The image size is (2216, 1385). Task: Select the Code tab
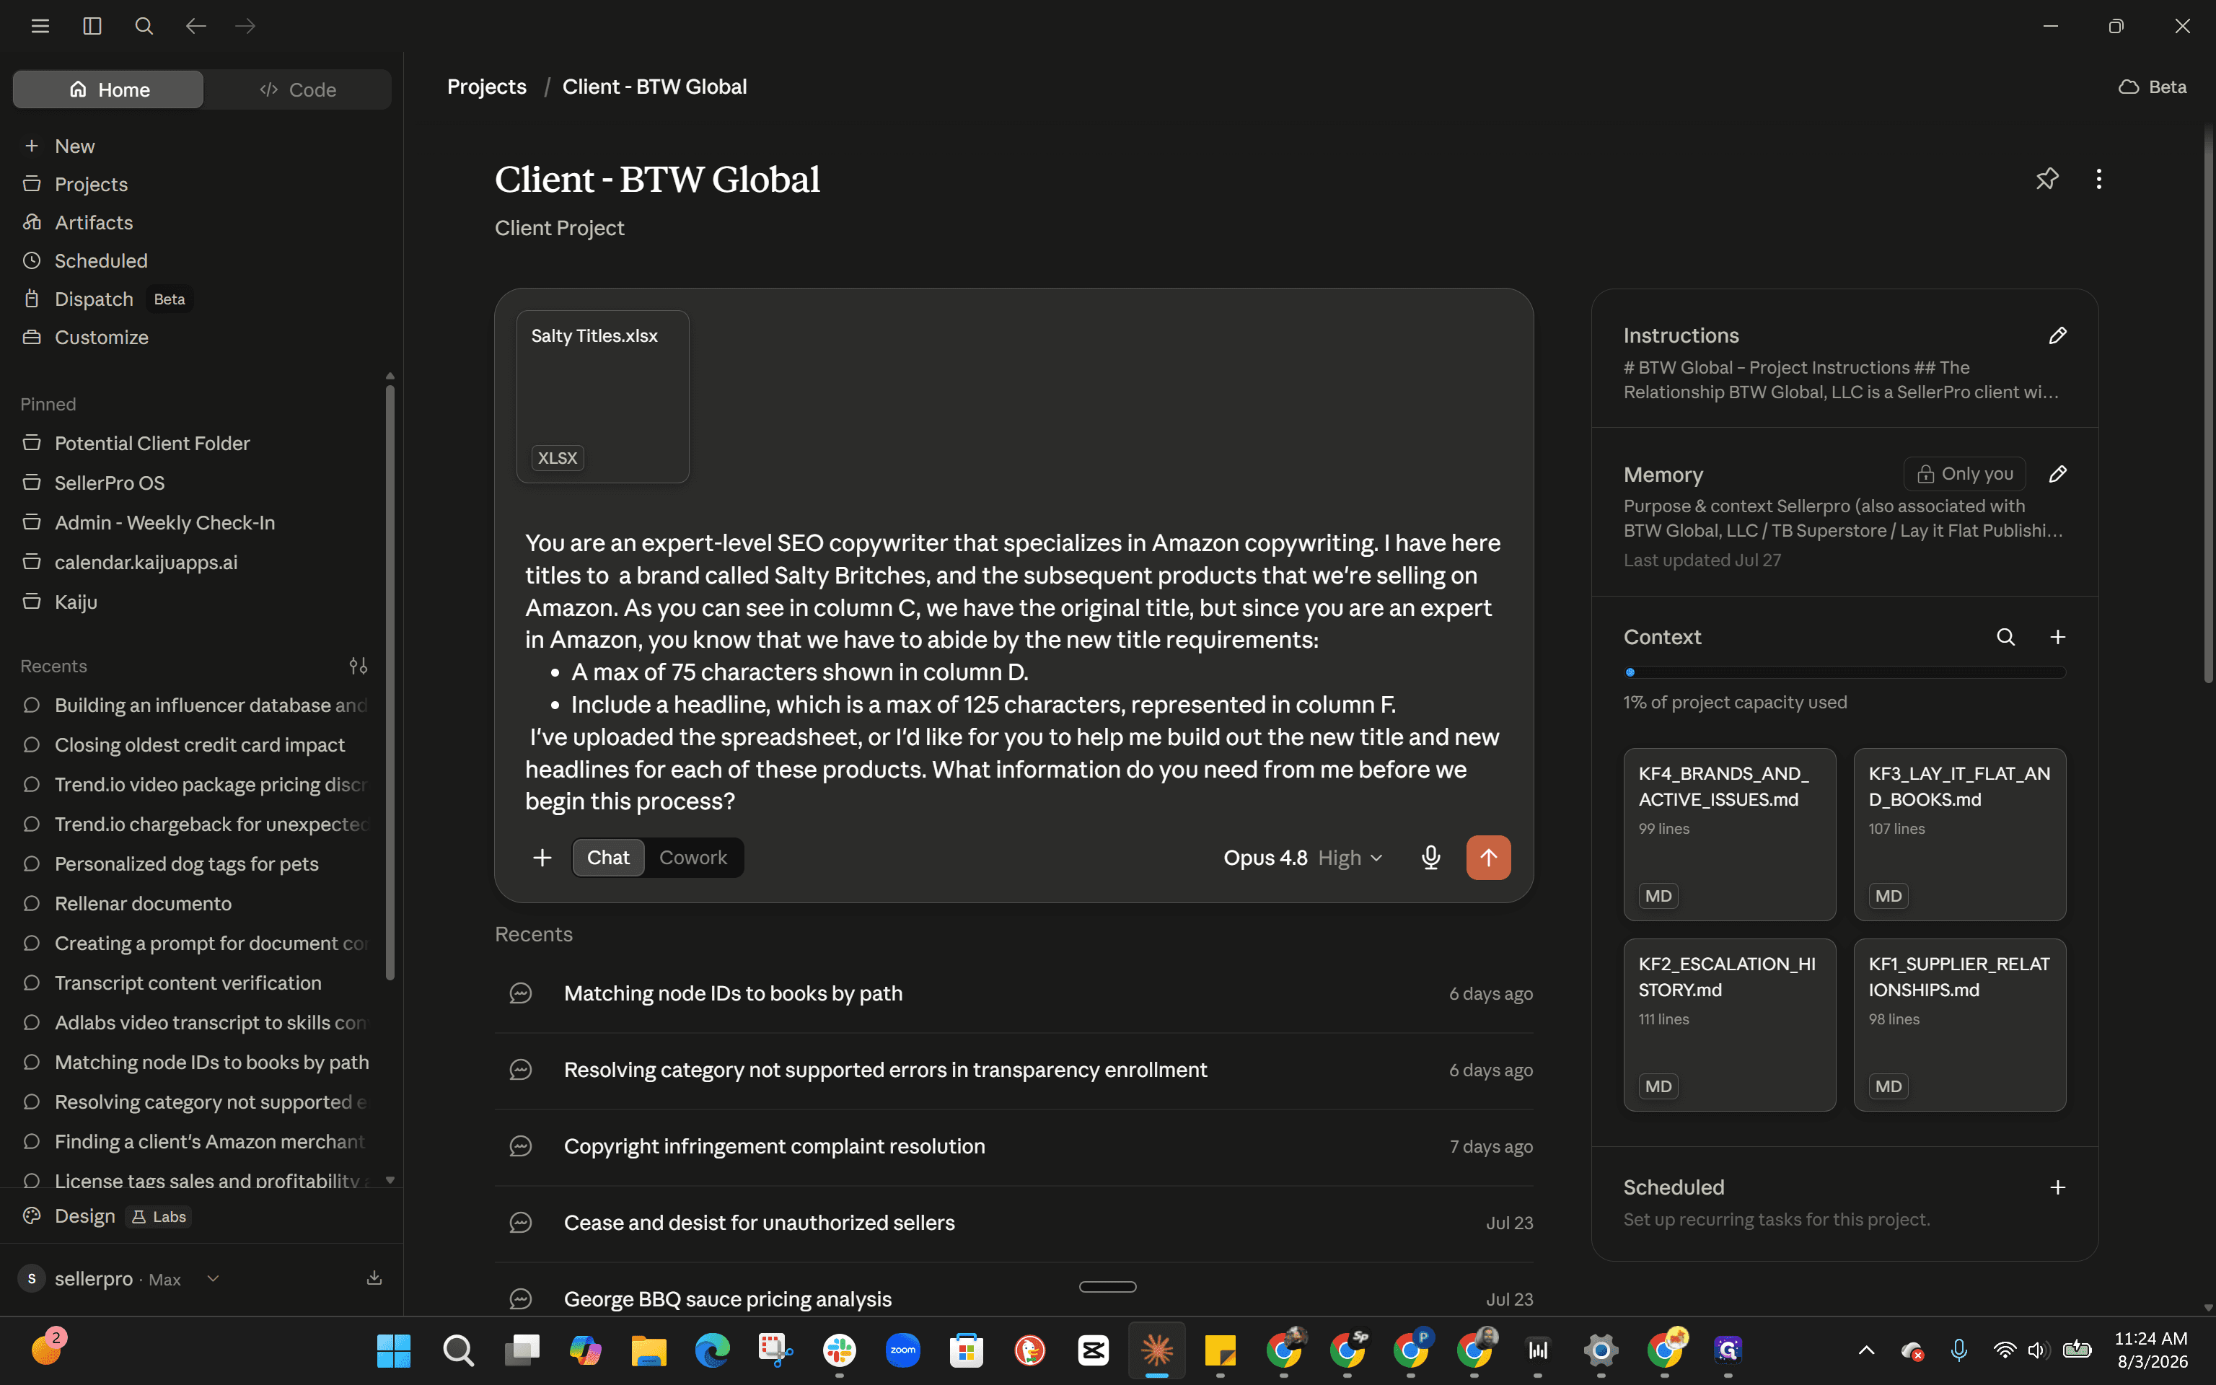coord(298,89)
